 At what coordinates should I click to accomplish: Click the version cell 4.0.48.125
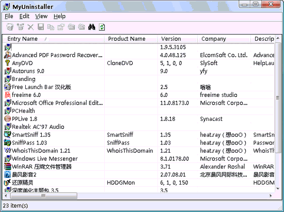pyautogui.click(x=173, y=55)
